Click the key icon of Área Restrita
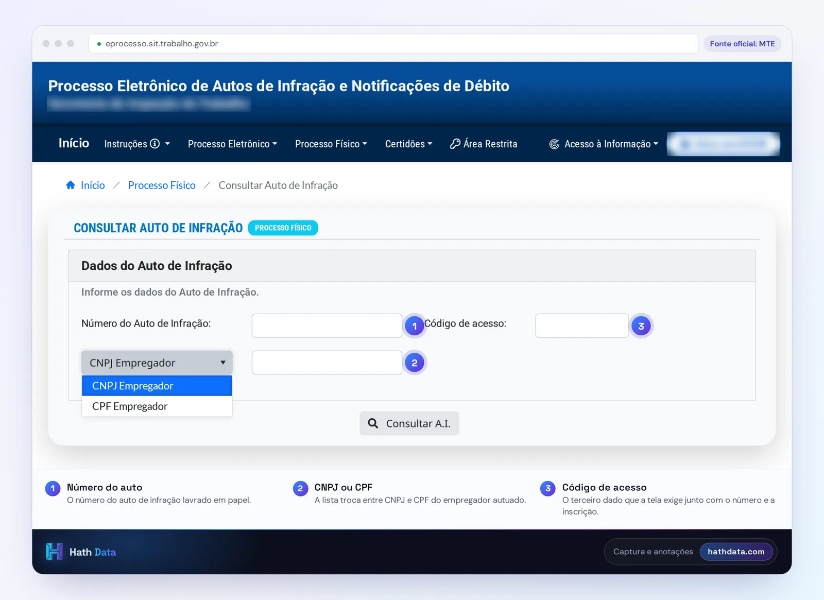The width and height of the screenshot is (824, 600). [455, 144]
